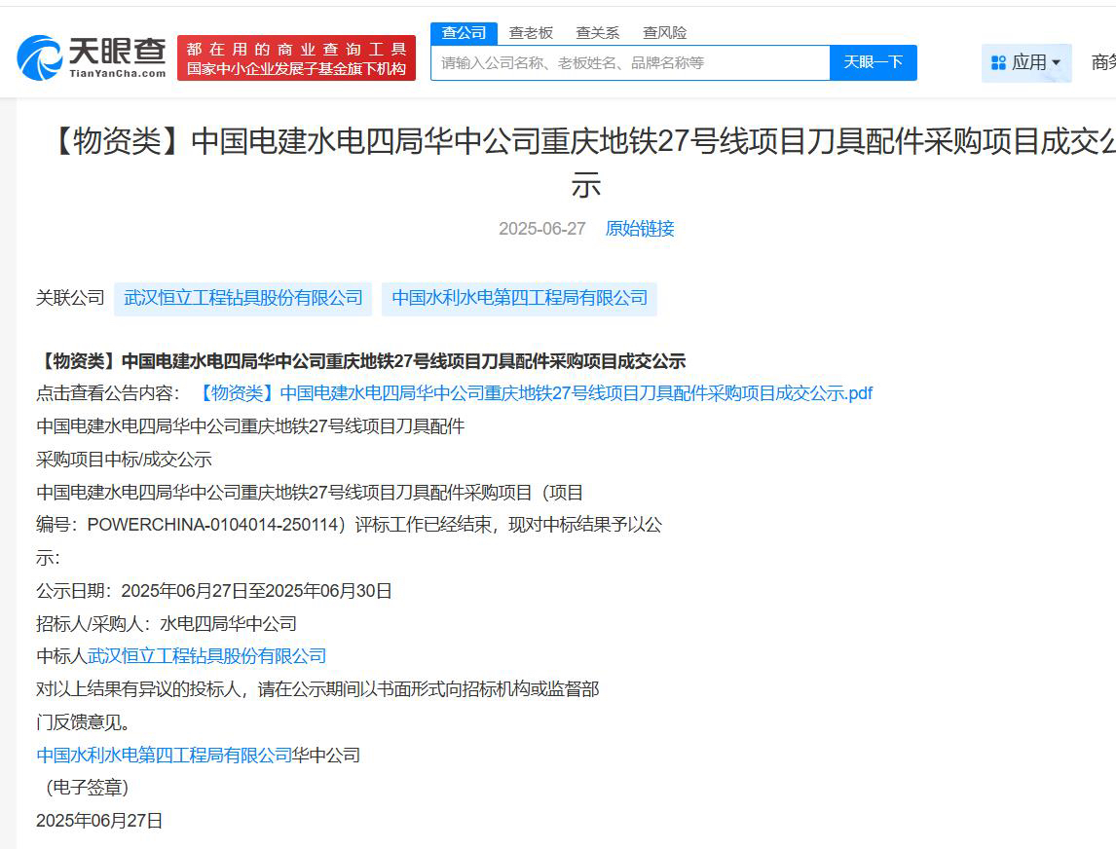Image resolution: width=1116 pixels, height=849 pixels.
Task: Open related company tag 中国水利水电第四工程局有限公司
Action: 520,298
